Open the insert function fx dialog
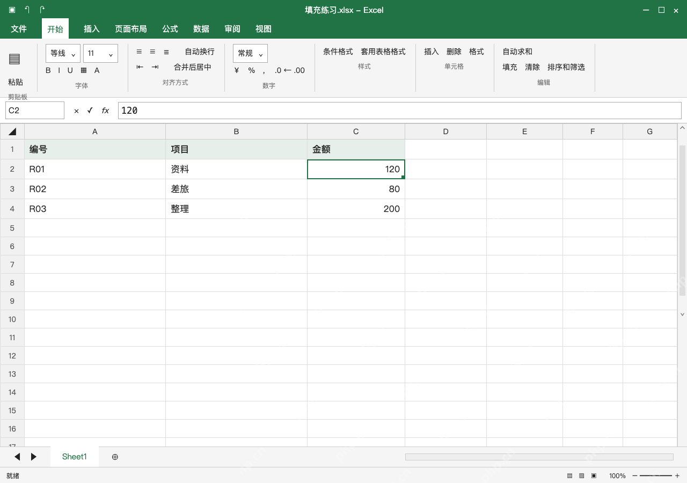 coord(105,111)
